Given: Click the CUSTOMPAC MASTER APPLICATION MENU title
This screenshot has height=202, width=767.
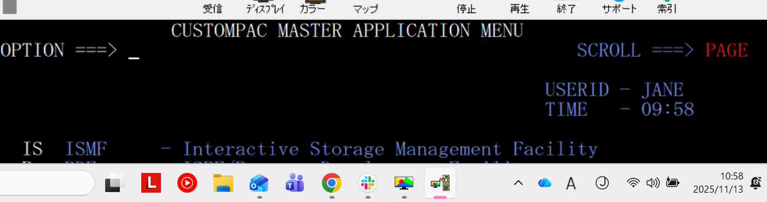Looking at the screenshot, I should (347, 30).
